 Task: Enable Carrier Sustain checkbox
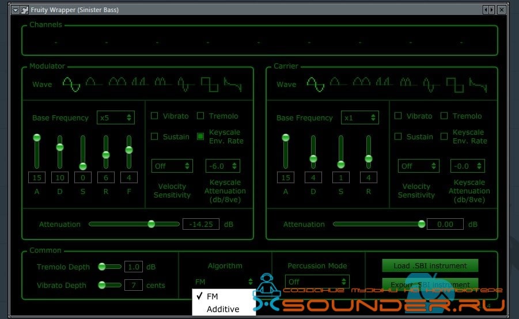pos(398,136)
